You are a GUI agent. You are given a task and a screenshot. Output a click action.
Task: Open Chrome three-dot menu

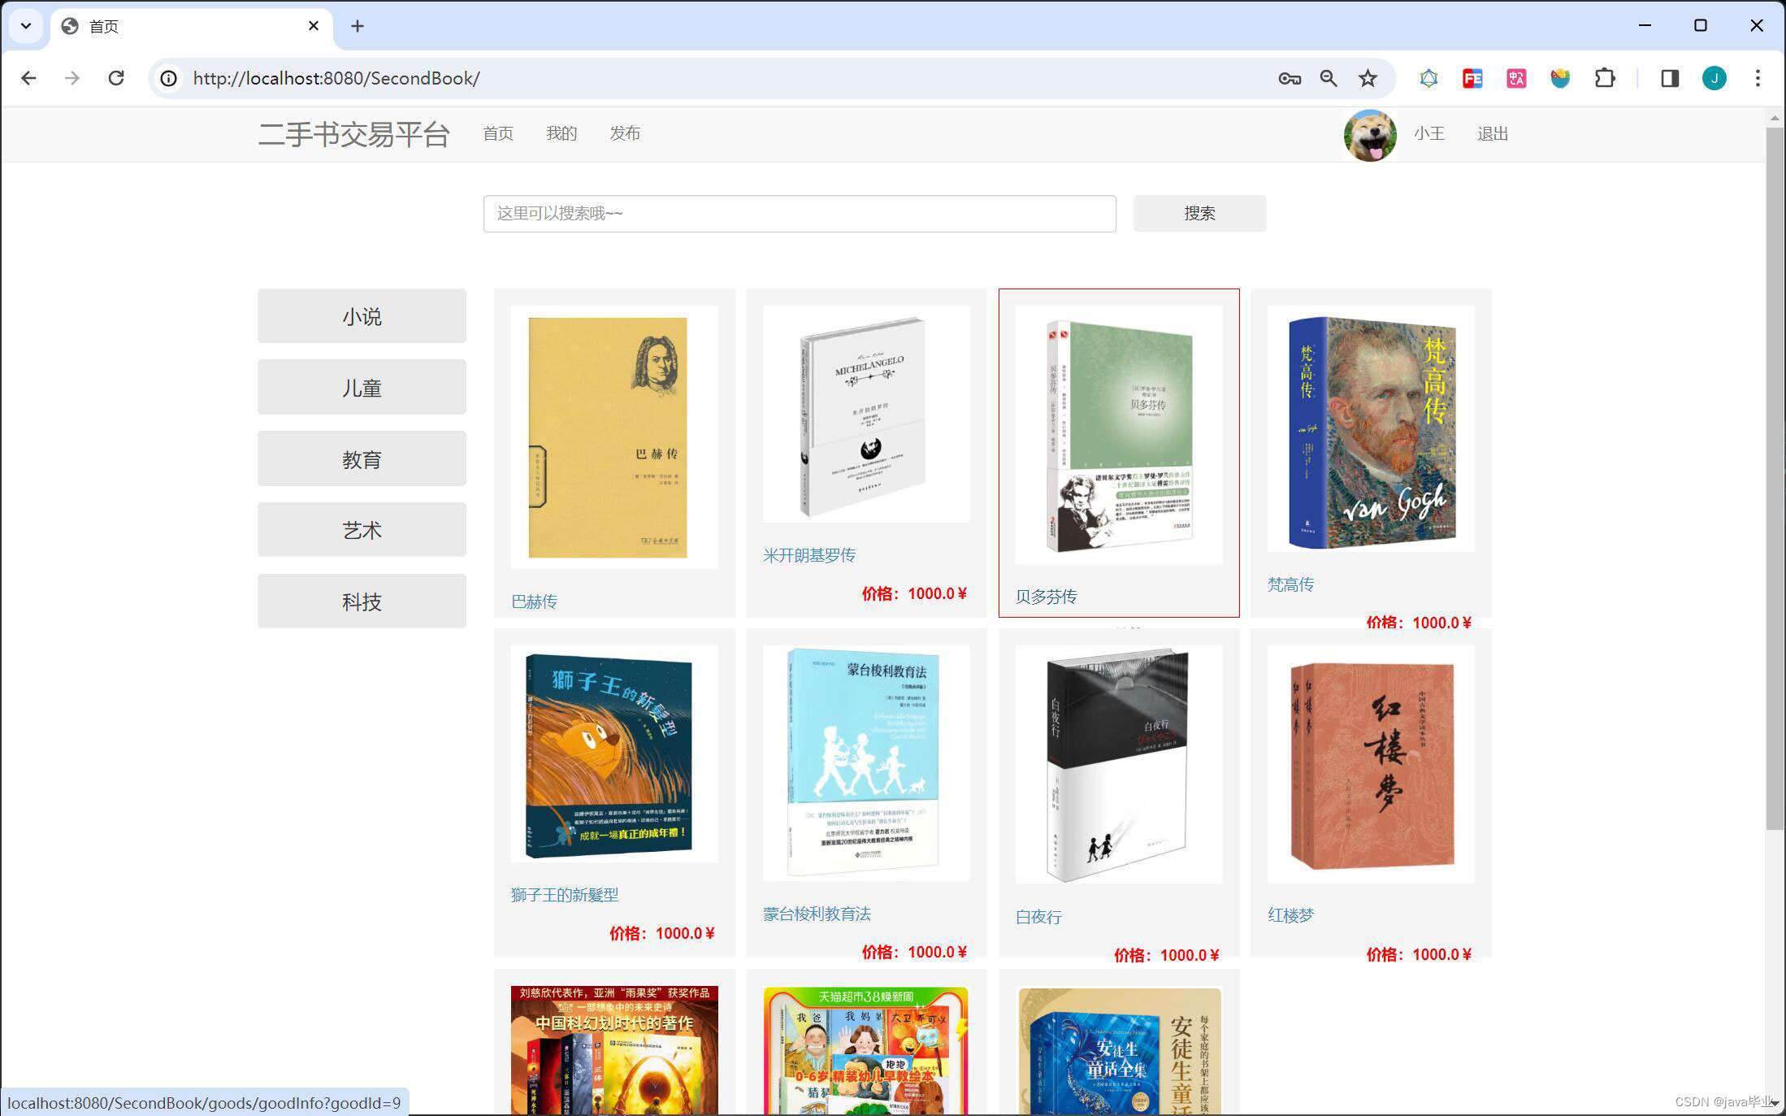(1758, 78)
